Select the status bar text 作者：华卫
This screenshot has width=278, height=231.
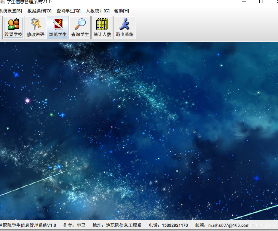74,225
